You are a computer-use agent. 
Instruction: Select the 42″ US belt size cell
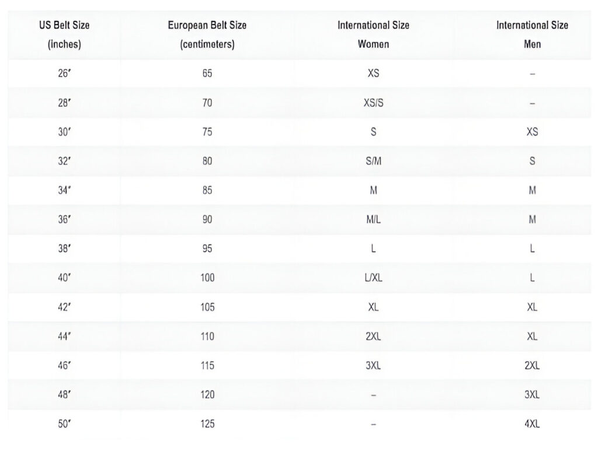(64, 307)
